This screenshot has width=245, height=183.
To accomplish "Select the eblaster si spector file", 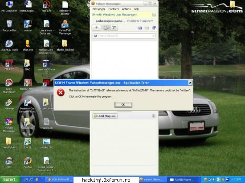I will click(x=65, y=8).
